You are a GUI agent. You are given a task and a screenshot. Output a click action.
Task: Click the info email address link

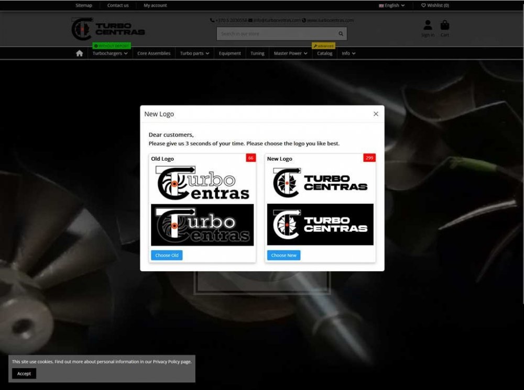point(275,20)
